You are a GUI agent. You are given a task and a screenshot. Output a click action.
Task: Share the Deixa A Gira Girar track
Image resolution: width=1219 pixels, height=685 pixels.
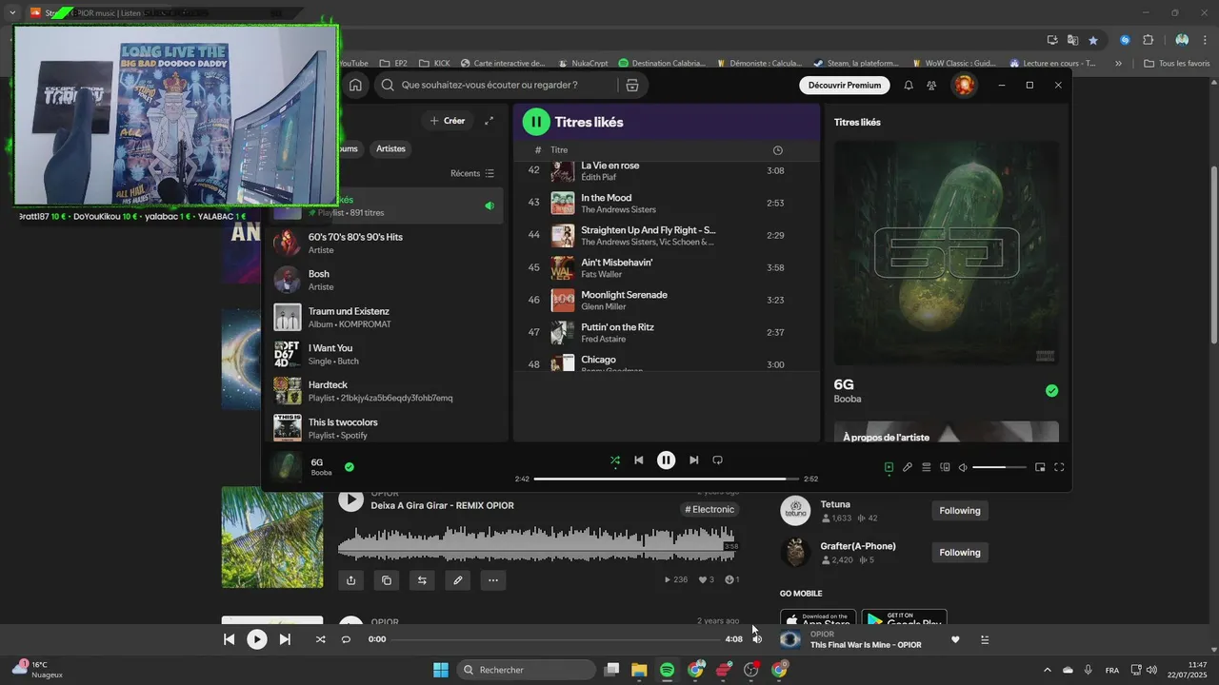[350, 579]
